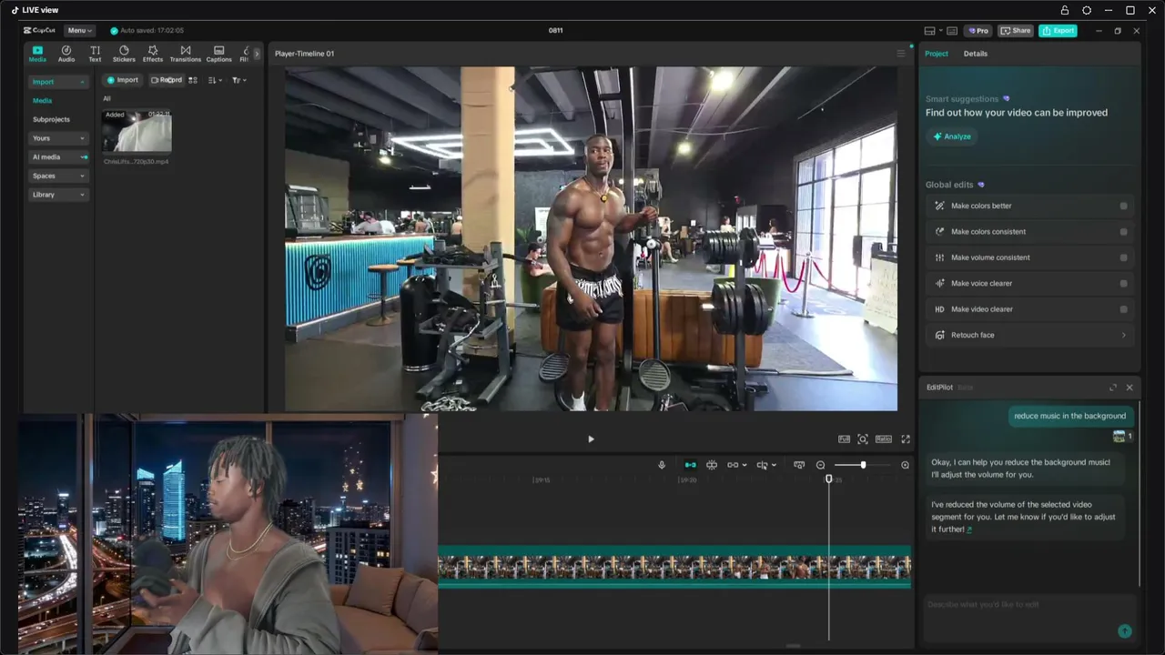Enable Make voice clearer option
Viewport: 1165px width, 655px height.
(1123, 283)
